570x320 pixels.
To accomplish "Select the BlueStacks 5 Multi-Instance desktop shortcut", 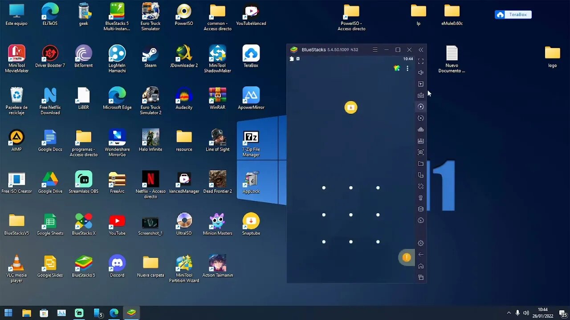I will point(117,17).
